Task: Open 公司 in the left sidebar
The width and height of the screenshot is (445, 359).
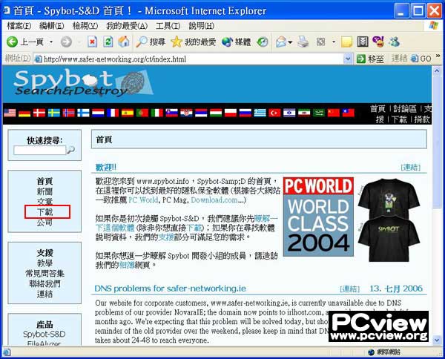Action: click(44, 223)
